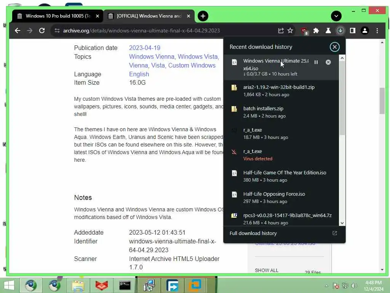Pause the Windows Vienna Ultimate download

[316, 62]
